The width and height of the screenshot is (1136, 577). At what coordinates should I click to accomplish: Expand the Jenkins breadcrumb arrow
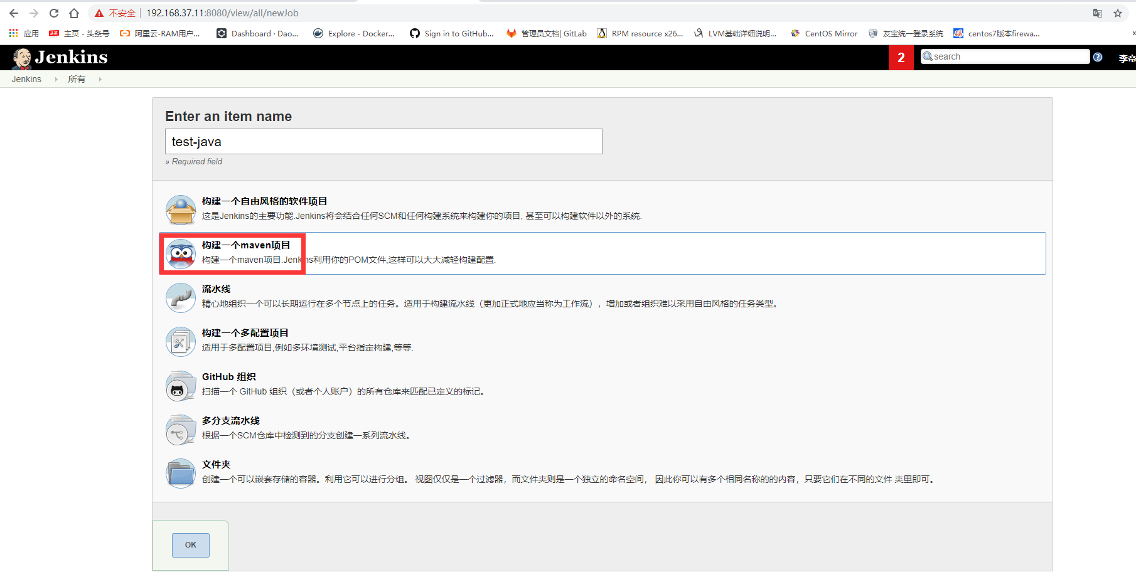coord(56,79)
